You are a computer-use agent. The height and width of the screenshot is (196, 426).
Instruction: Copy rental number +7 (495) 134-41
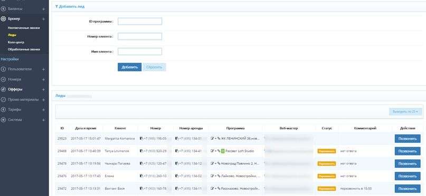177,151
